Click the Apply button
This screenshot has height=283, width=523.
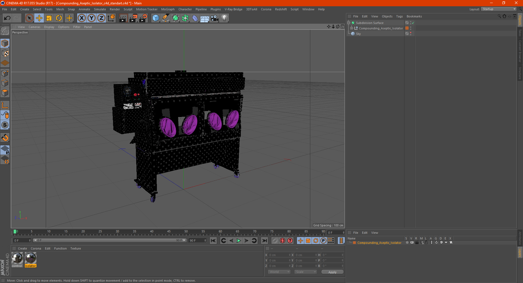(332, 272)
